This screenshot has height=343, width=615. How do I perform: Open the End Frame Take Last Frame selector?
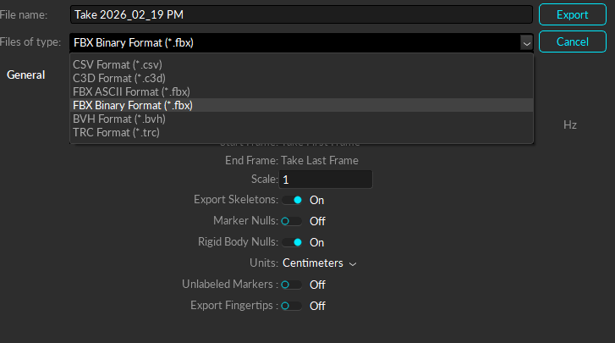coord(319,160)
